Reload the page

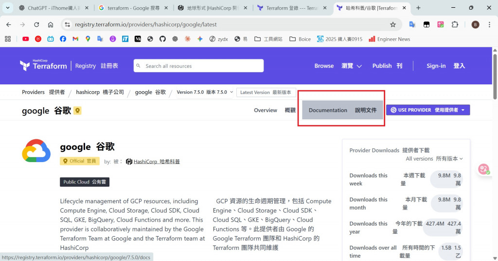point(36,24)
